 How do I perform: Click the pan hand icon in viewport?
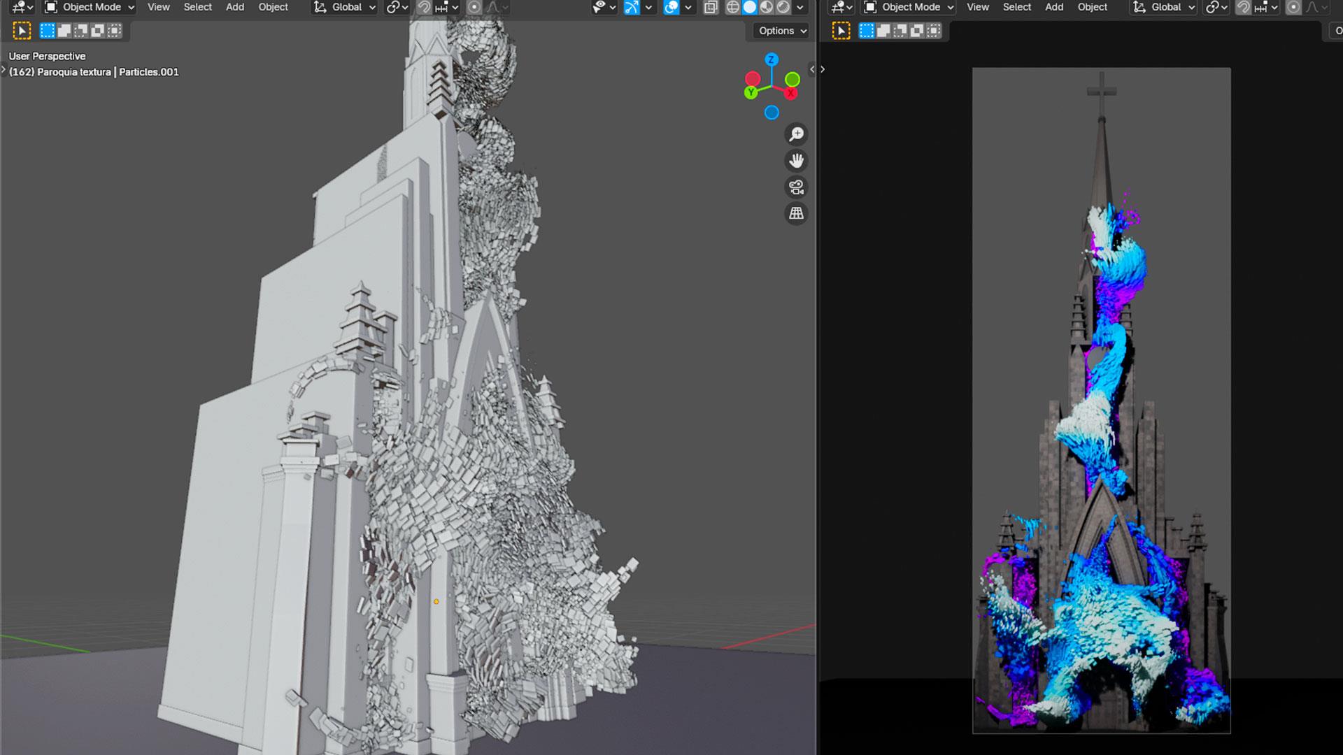[796, 161]
